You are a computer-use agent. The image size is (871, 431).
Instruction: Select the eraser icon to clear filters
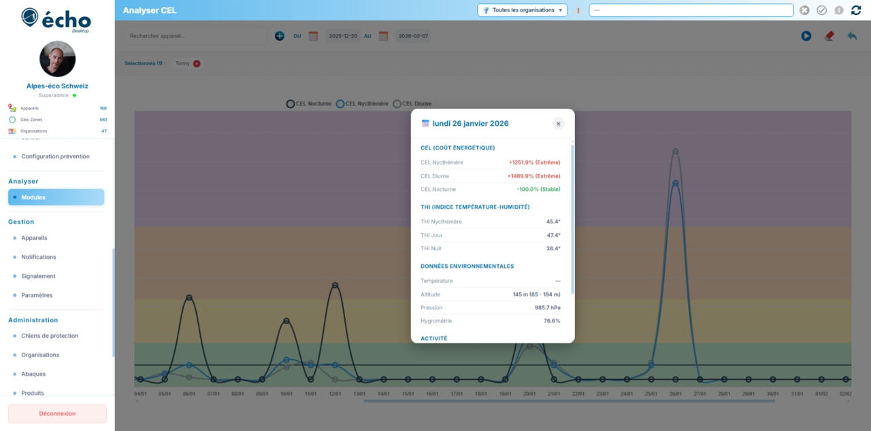829,35
